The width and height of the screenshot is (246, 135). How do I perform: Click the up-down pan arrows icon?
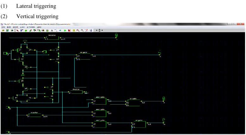pyautogui.click(x=99, y=30)
